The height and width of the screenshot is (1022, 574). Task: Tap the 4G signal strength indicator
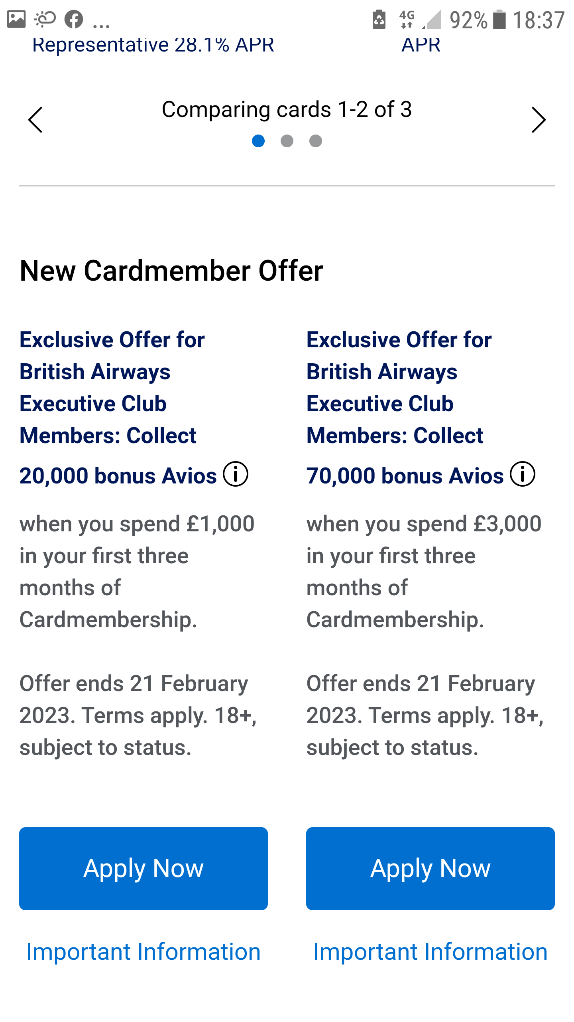click(420, 19)
